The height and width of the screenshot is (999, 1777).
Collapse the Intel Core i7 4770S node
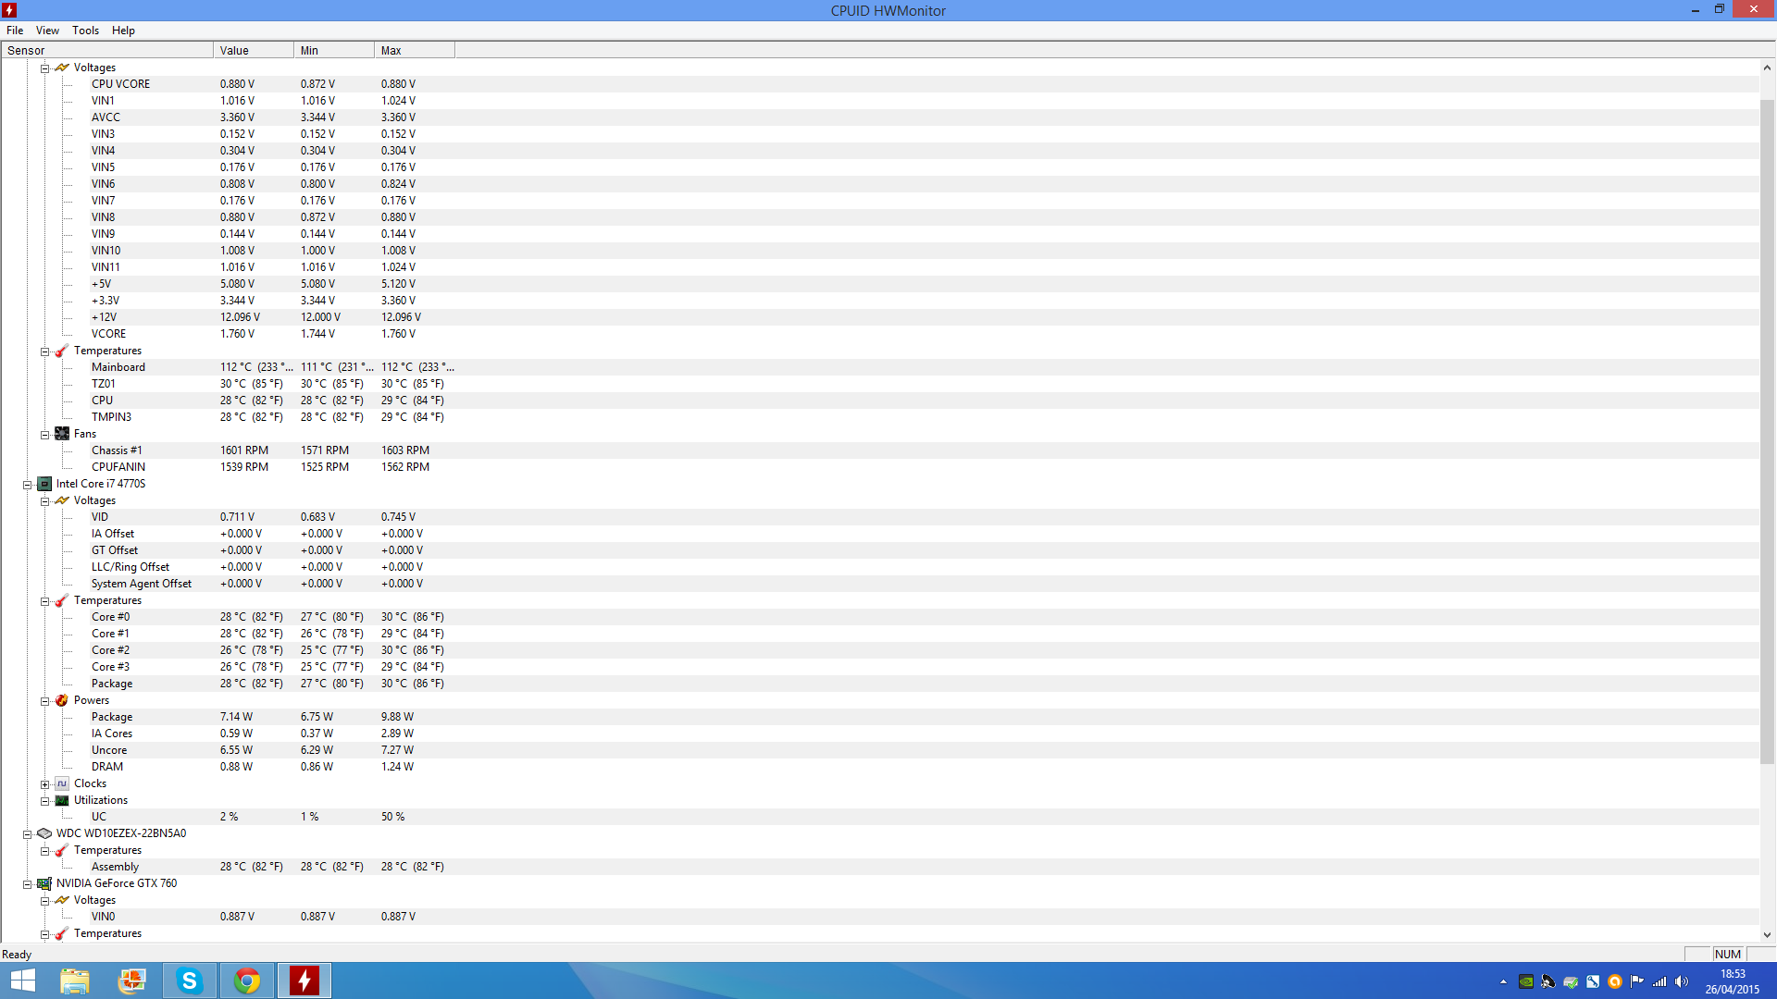point(27,485)
